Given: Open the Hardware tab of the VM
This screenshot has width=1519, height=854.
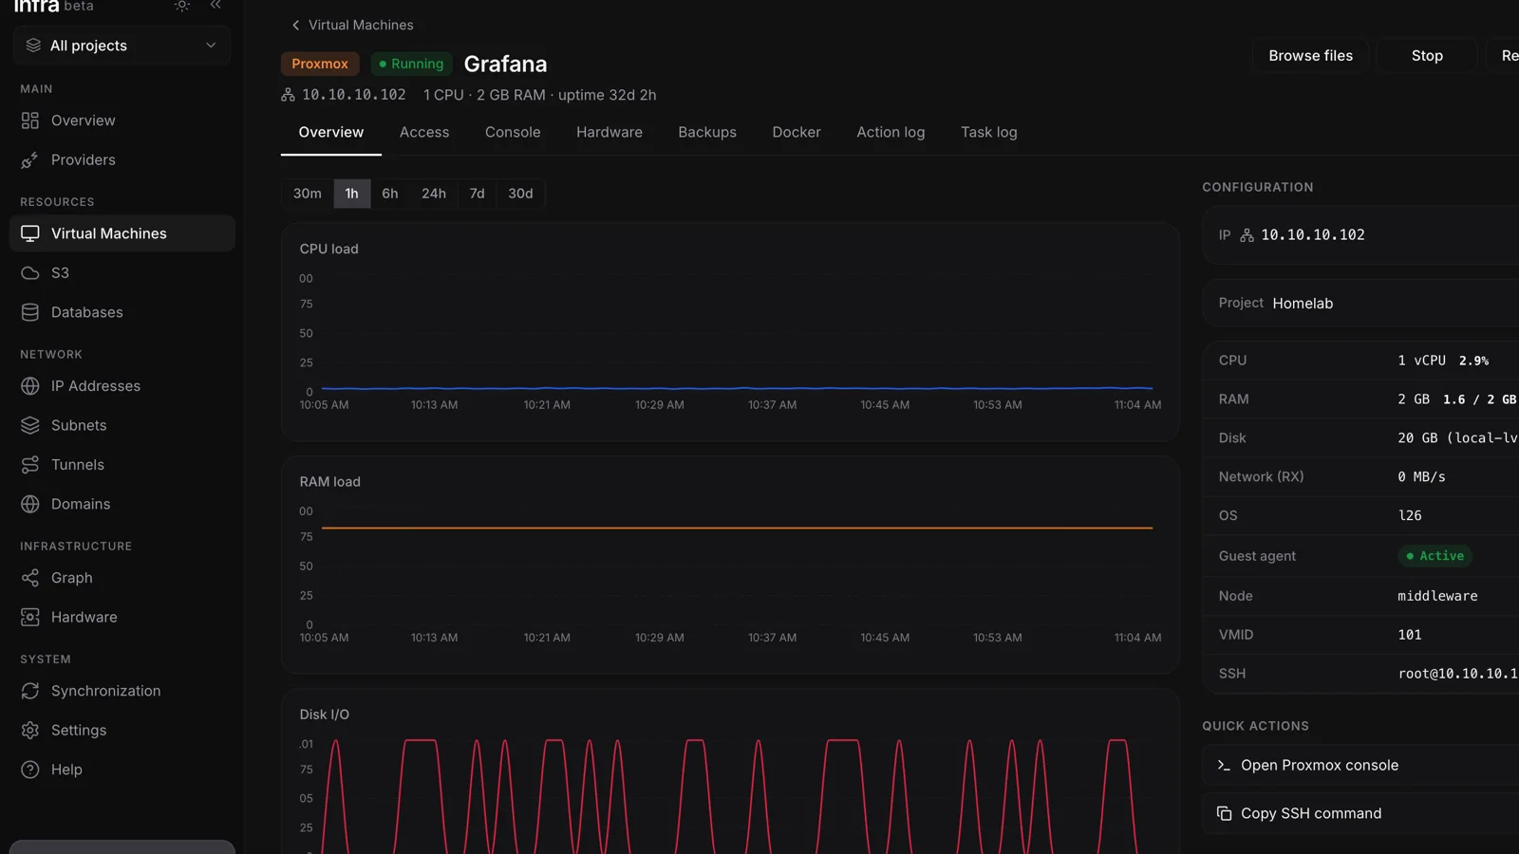Looking at the screenshot, I should pyautogui.click(x=609, y=132).
